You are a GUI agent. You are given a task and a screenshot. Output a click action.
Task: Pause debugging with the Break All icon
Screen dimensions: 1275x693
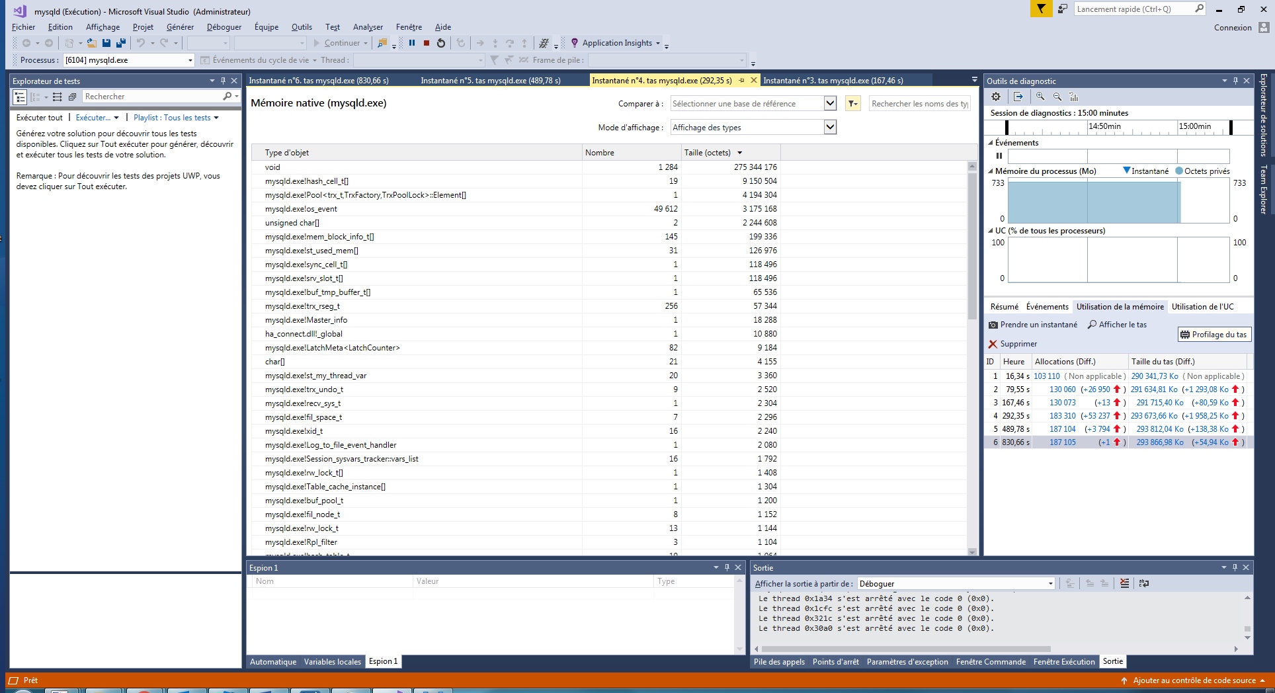[x=412, y=43]
